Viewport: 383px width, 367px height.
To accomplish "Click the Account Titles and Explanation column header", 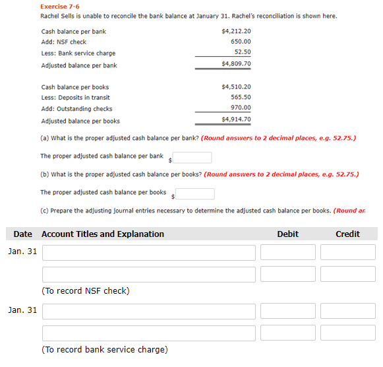I will (103, 234).
